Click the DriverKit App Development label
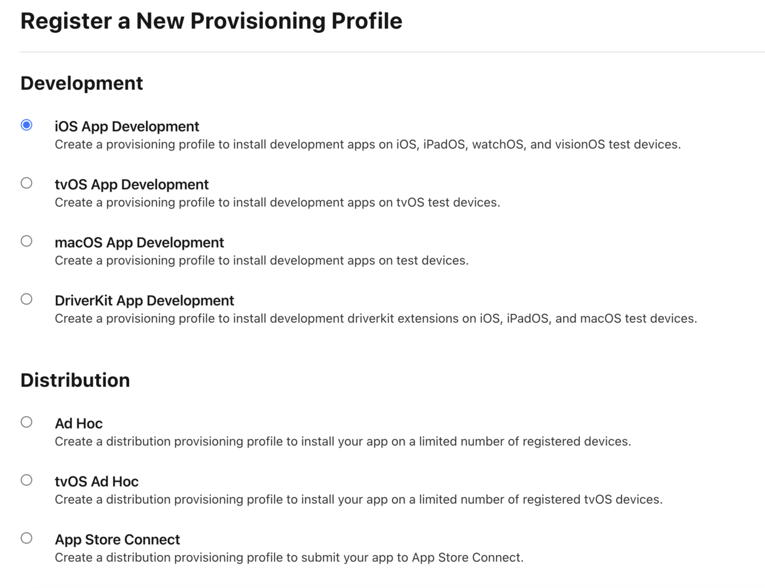Screen dimensions: 765x588 pos(144,301)
